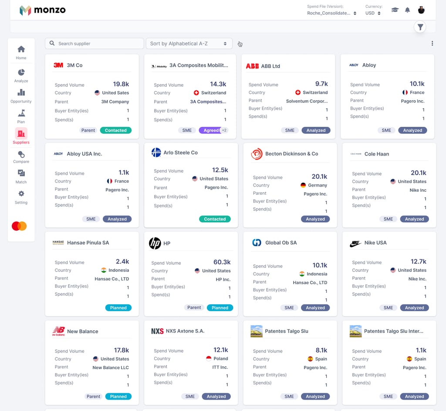Click the NXS Axtone logo

pos(157,331)
